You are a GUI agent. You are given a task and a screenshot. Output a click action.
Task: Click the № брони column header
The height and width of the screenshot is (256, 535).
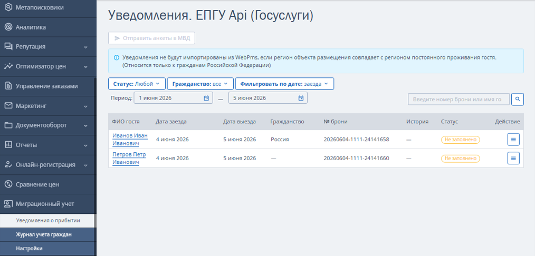[336, 122]
